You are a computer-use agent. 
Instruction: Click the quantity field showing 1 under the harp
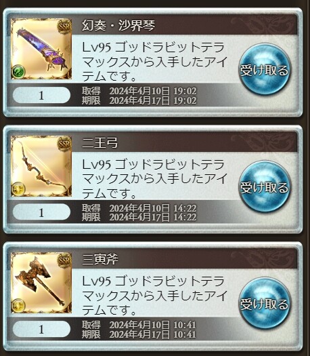41,95
